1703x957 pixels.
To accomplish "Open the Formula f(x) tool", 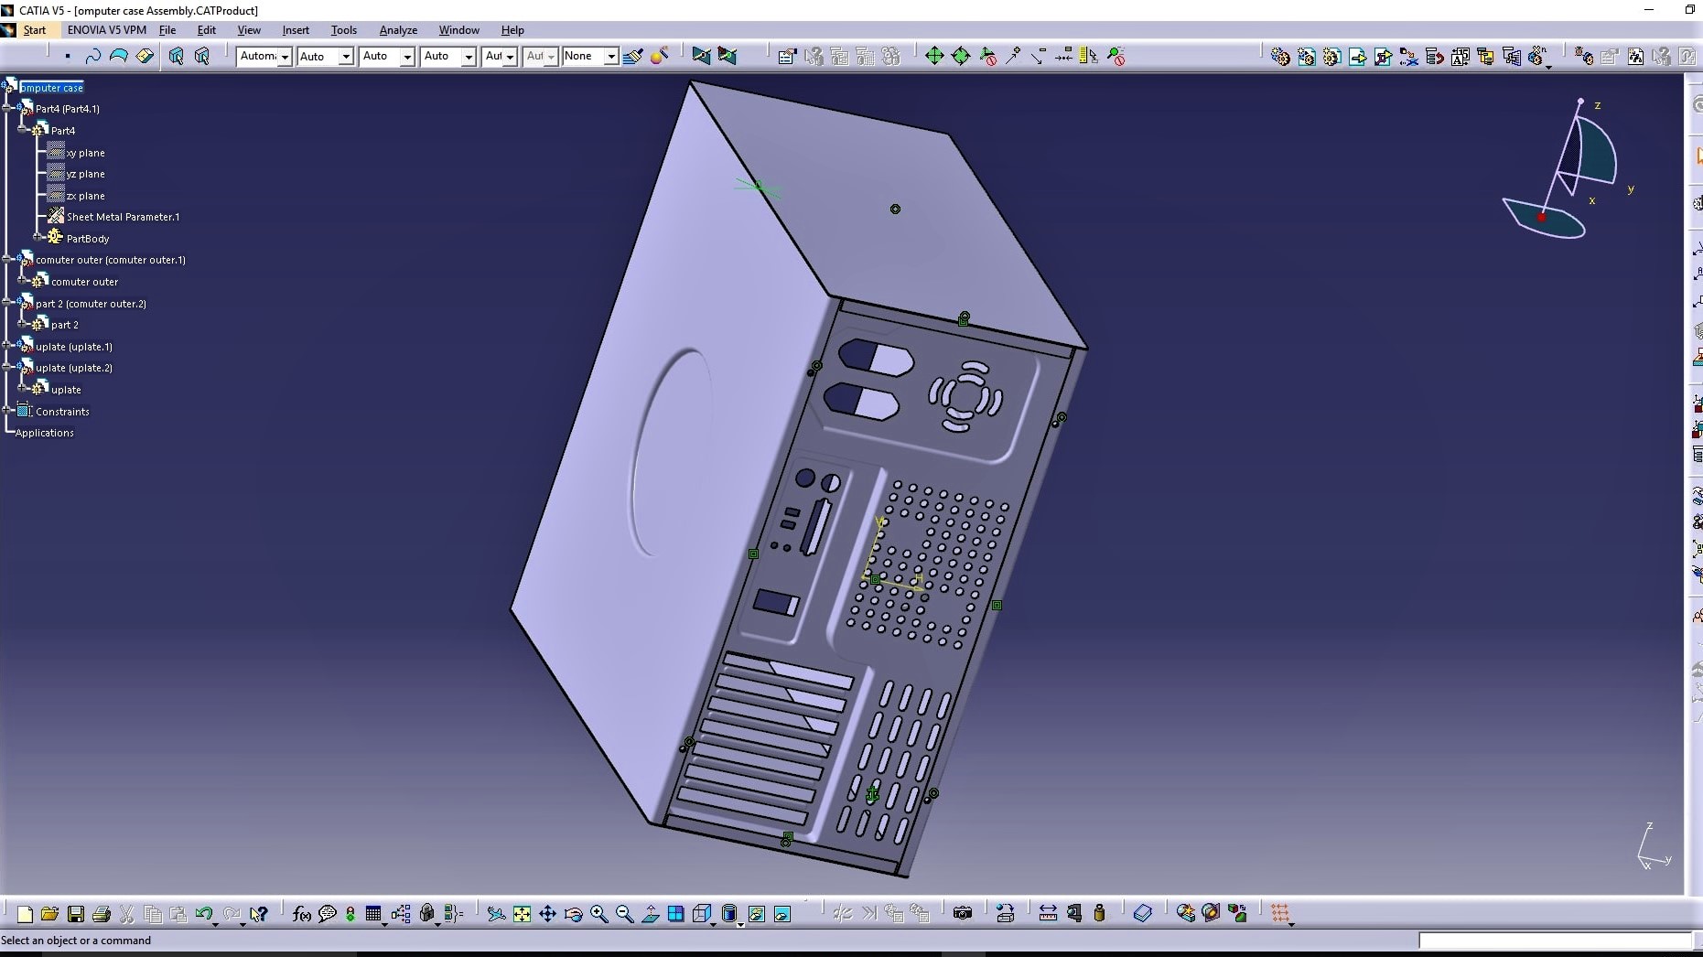I will (302, 913).
